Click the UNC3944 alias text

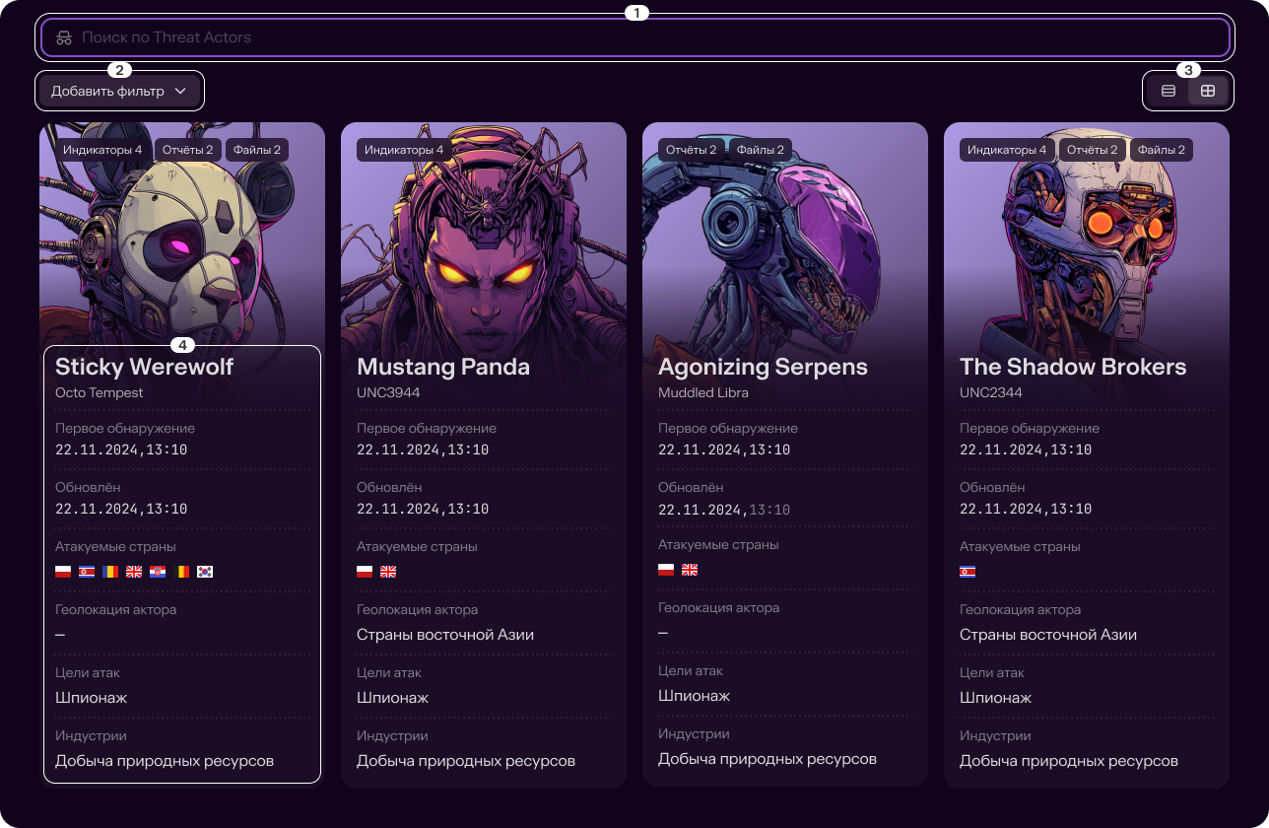pos(389,392)
